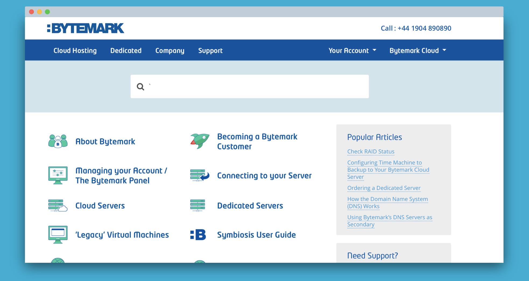
Task: Click the monitor sliders icon for Managing your Account
Action: (58, 175)
